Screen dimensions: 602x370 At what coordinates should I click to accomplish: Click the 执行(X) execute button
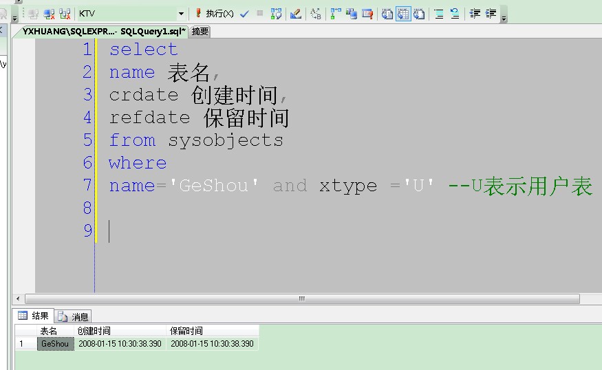coord(215,14)
